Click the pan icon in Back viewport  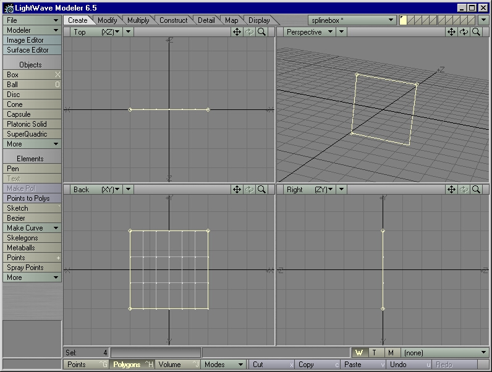(237, 190)
